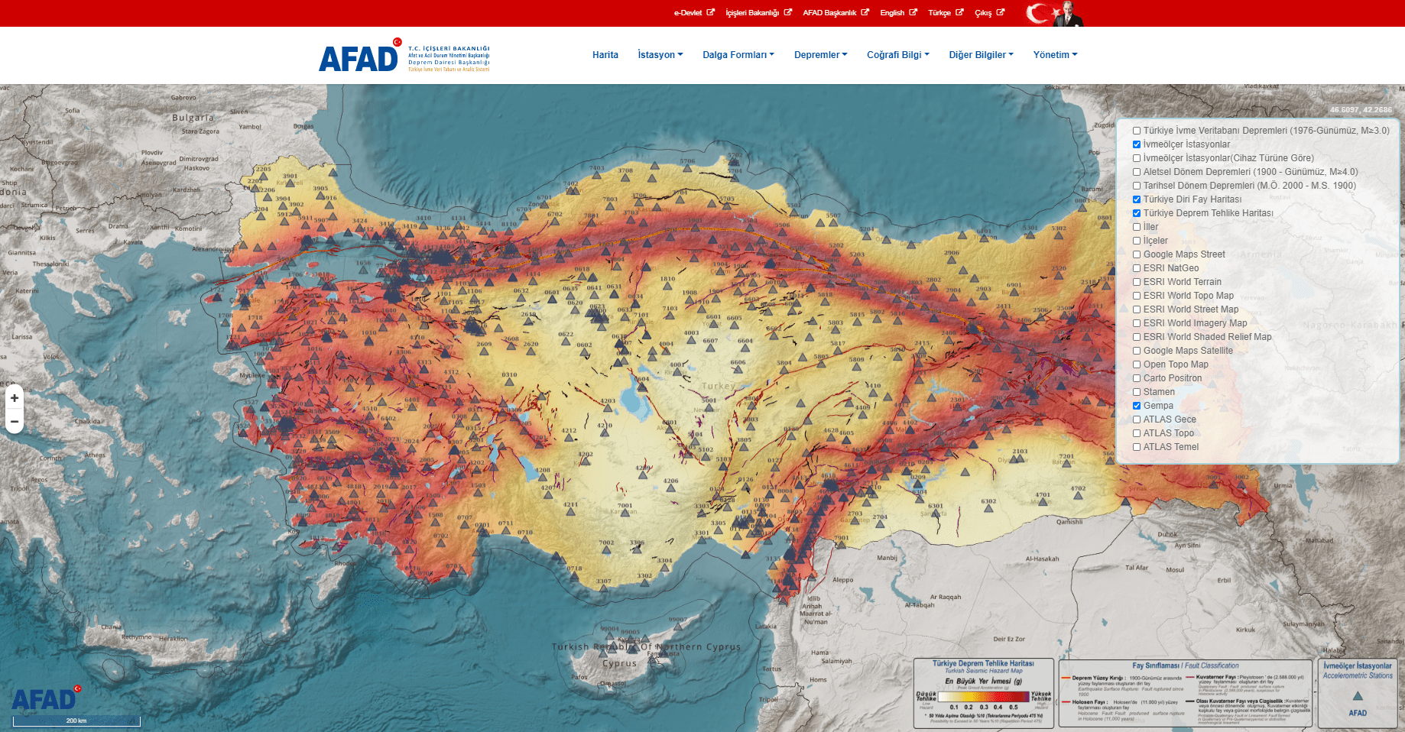The image size is (1405, 732).
Task: Click hazard legend acceleration color gradient bar
Action: (984, 696)
